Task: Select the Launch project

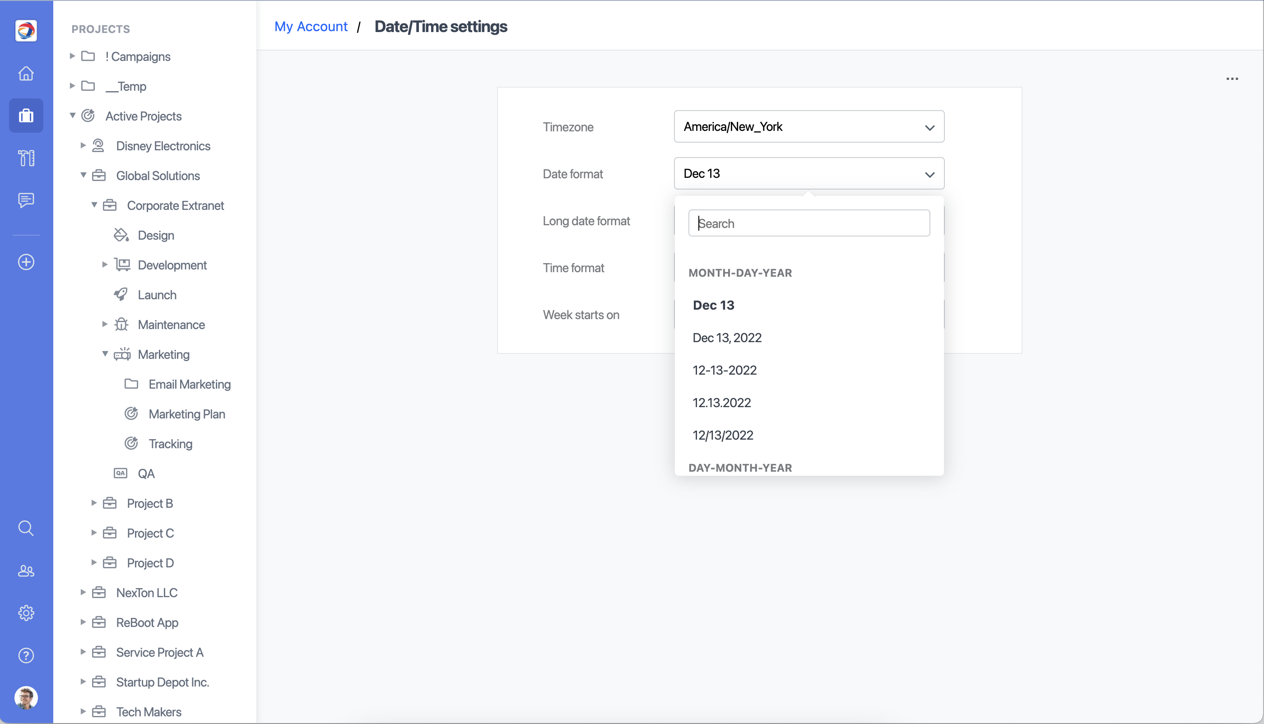Action: click(157, 295)
